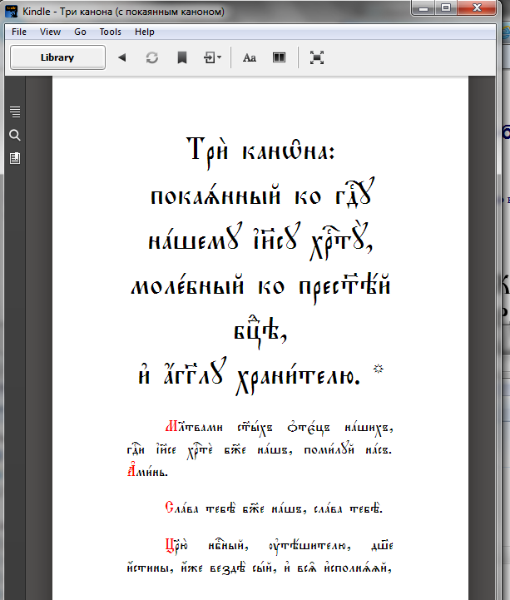Click the Kindle app icon in title bar
Image resolution: width=510 pixels, height=600 pixels.
[12, 11]
